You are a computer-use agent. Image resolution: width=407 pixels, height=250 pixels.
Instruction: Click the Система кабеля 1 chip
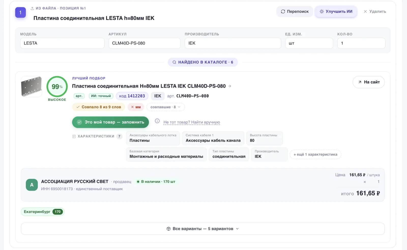[x=213, y=138]
